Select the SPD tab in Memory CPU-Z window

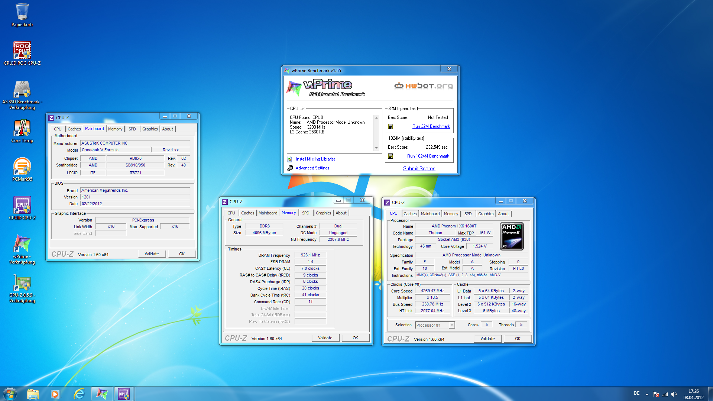click(x=305, y=213)
